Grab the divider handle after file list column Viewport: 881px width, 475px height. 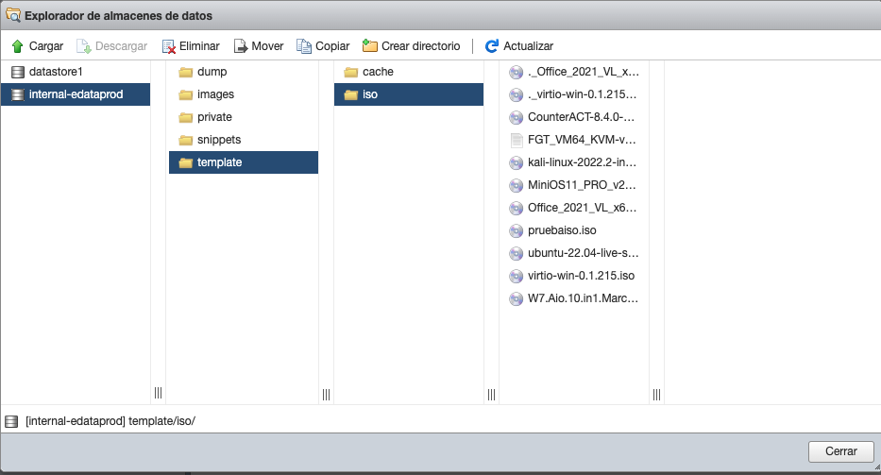657,395
